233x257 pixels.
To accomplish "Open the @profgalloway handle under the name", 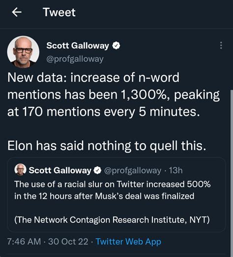I will click(x=75, y=59).
